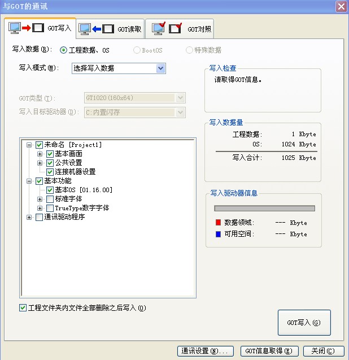Enable the 通讯驱动程序 checkbox
This screenshot has height=360, width=349.
pos(39,217)
